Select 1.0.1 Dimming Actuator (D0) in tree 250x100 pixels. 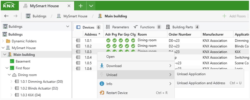click(39, 82)
